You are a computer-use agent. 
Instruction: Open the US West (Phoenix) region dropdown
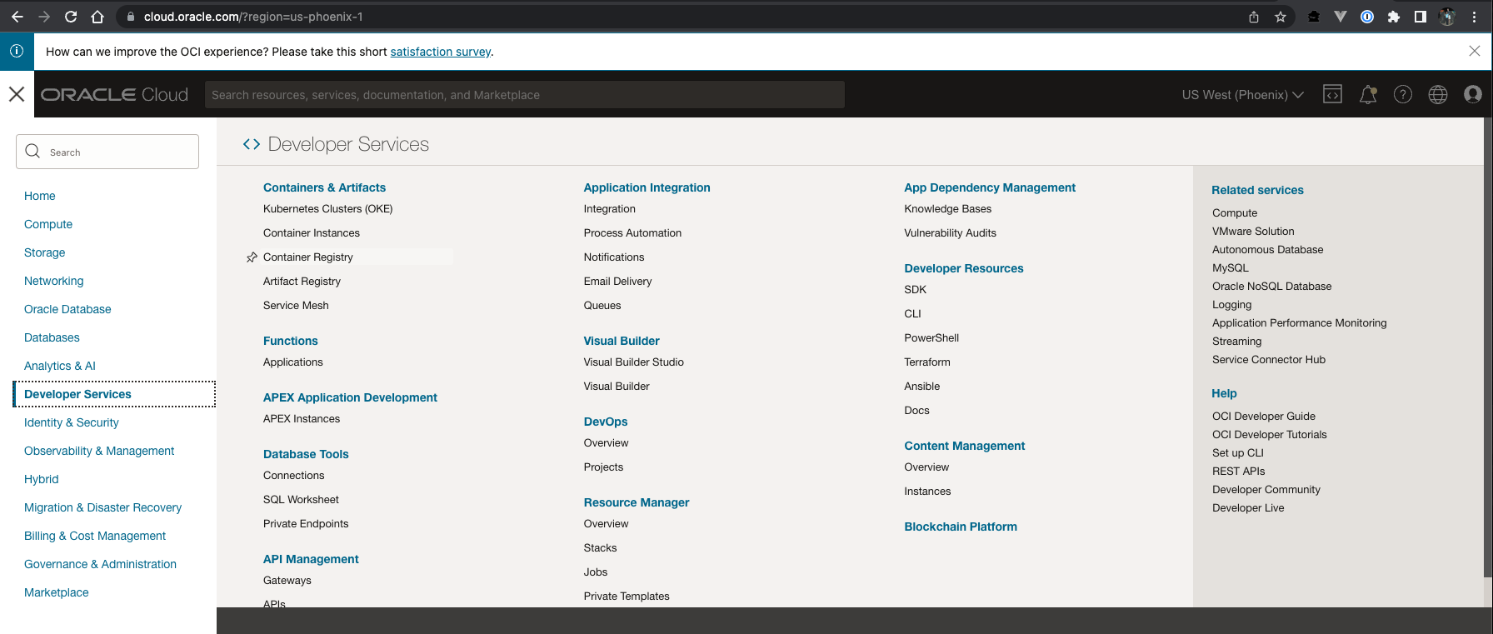[1242, 94]
